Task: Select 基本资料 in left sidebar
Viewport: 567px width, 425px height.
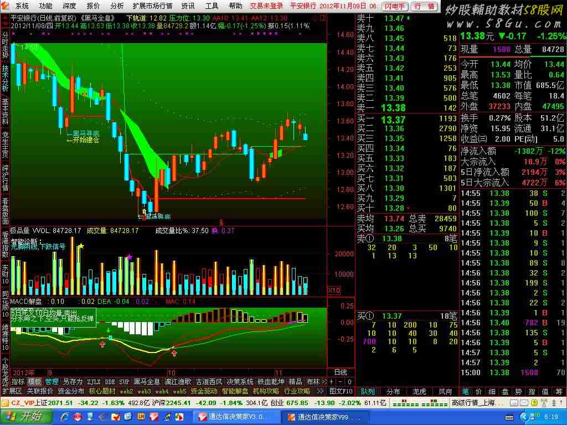Action: (5, 111)
